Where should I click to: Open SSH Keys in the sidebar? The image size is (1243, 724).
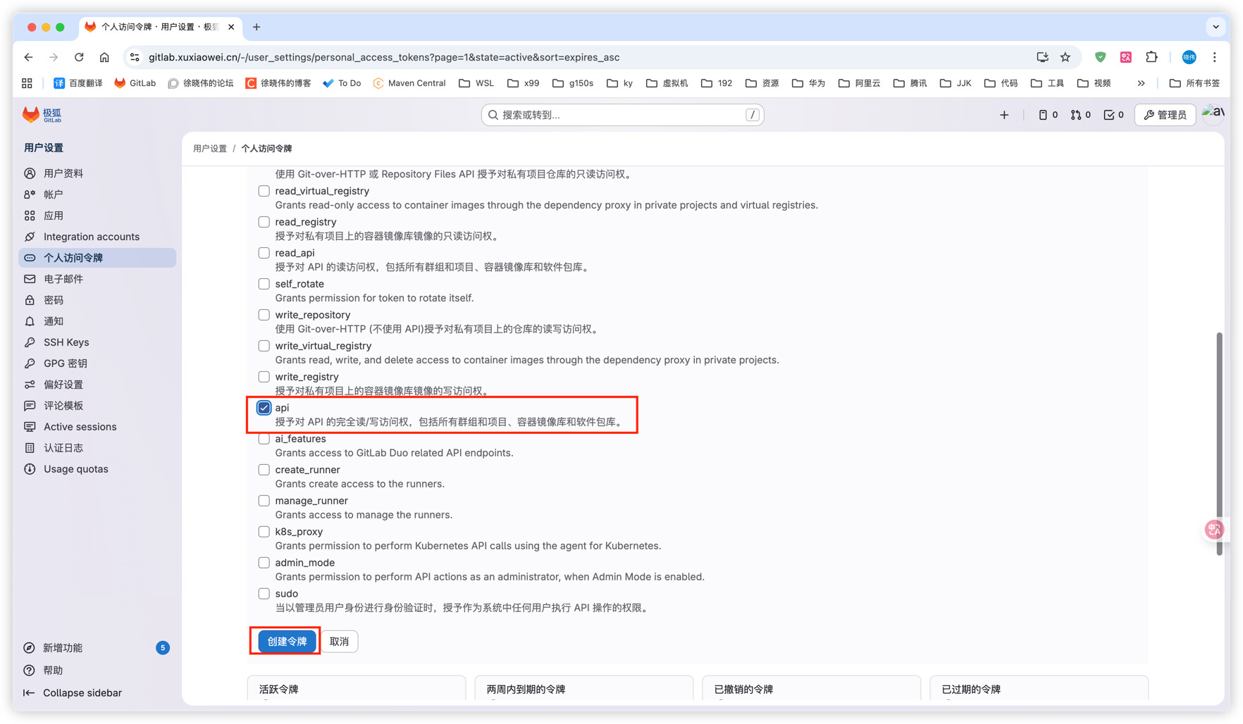pyautogui.click(x=66, y=342)
